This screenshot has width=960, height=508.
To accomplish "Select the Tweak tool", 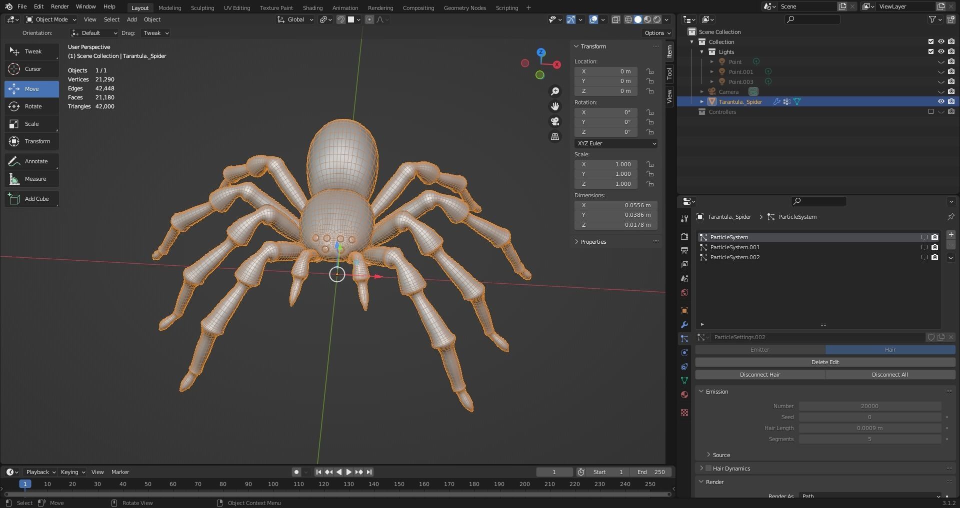I will tap(32, 51).
